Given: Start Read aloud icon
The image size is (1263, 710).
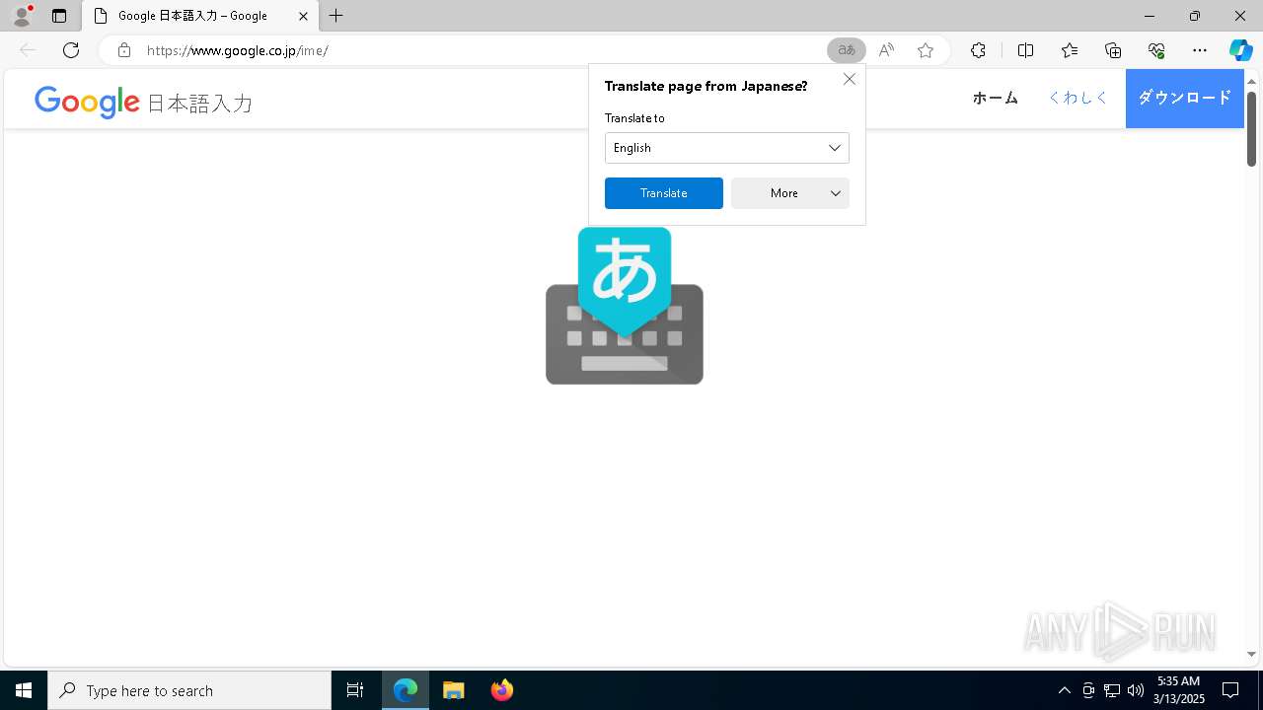Looking at the screenshot, I should click(x=886, y=50).
